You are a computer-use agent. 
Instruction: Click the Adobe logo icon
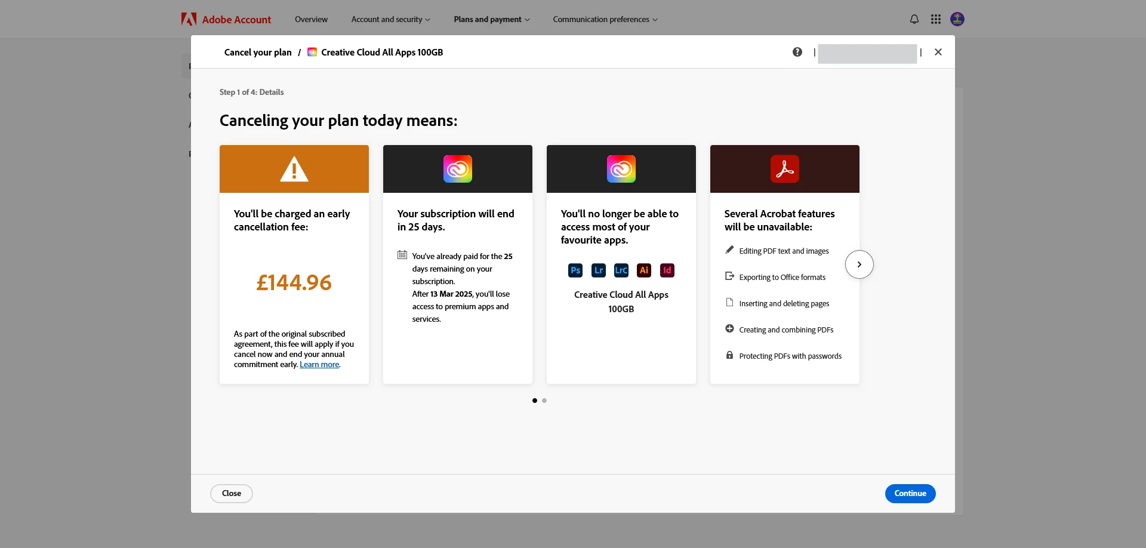coord(189,19)
